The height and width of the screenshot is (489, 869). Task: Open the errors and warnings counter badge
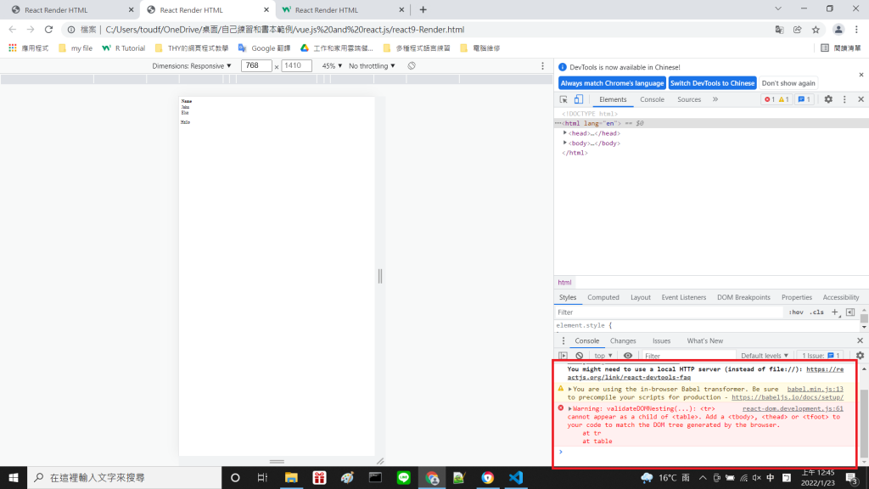point(776,99)
